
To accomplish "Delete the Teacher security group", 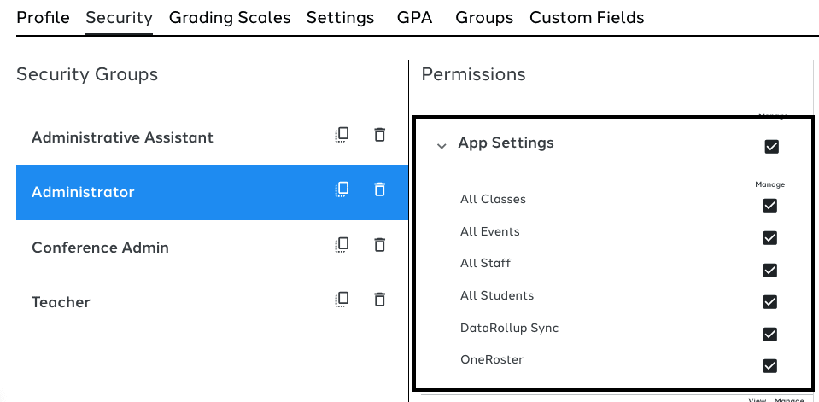I will tap(380, 300).
